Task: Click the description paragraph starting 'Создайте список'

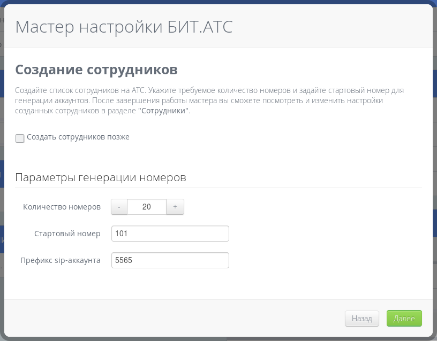Action: coord(209,90)
